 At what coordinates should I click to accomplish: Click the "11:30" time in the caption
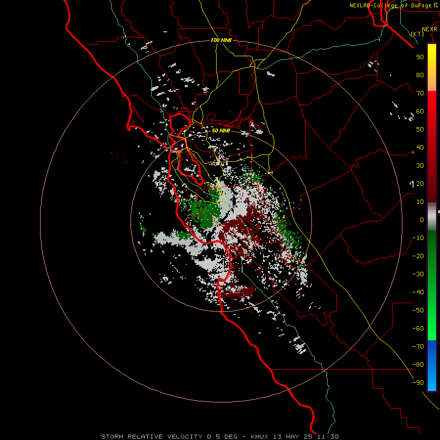pyautogui.click(x=328, y=437)
